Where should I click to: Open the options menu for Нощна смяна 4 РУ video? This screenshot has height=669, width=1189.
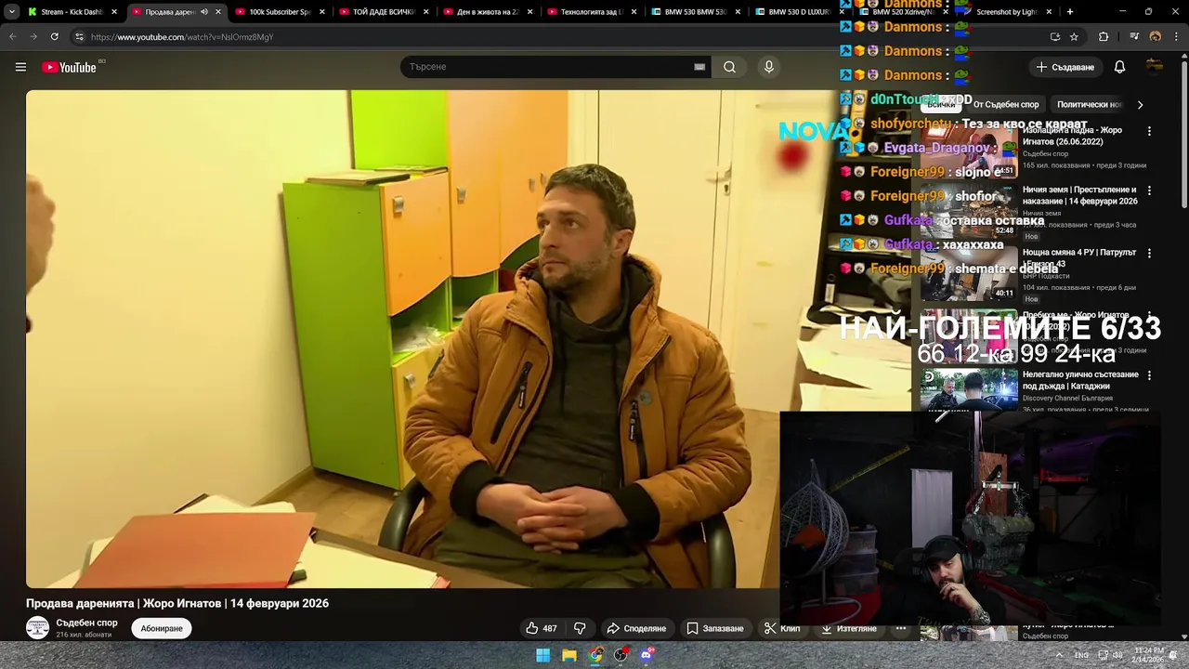click(1149, 253)
